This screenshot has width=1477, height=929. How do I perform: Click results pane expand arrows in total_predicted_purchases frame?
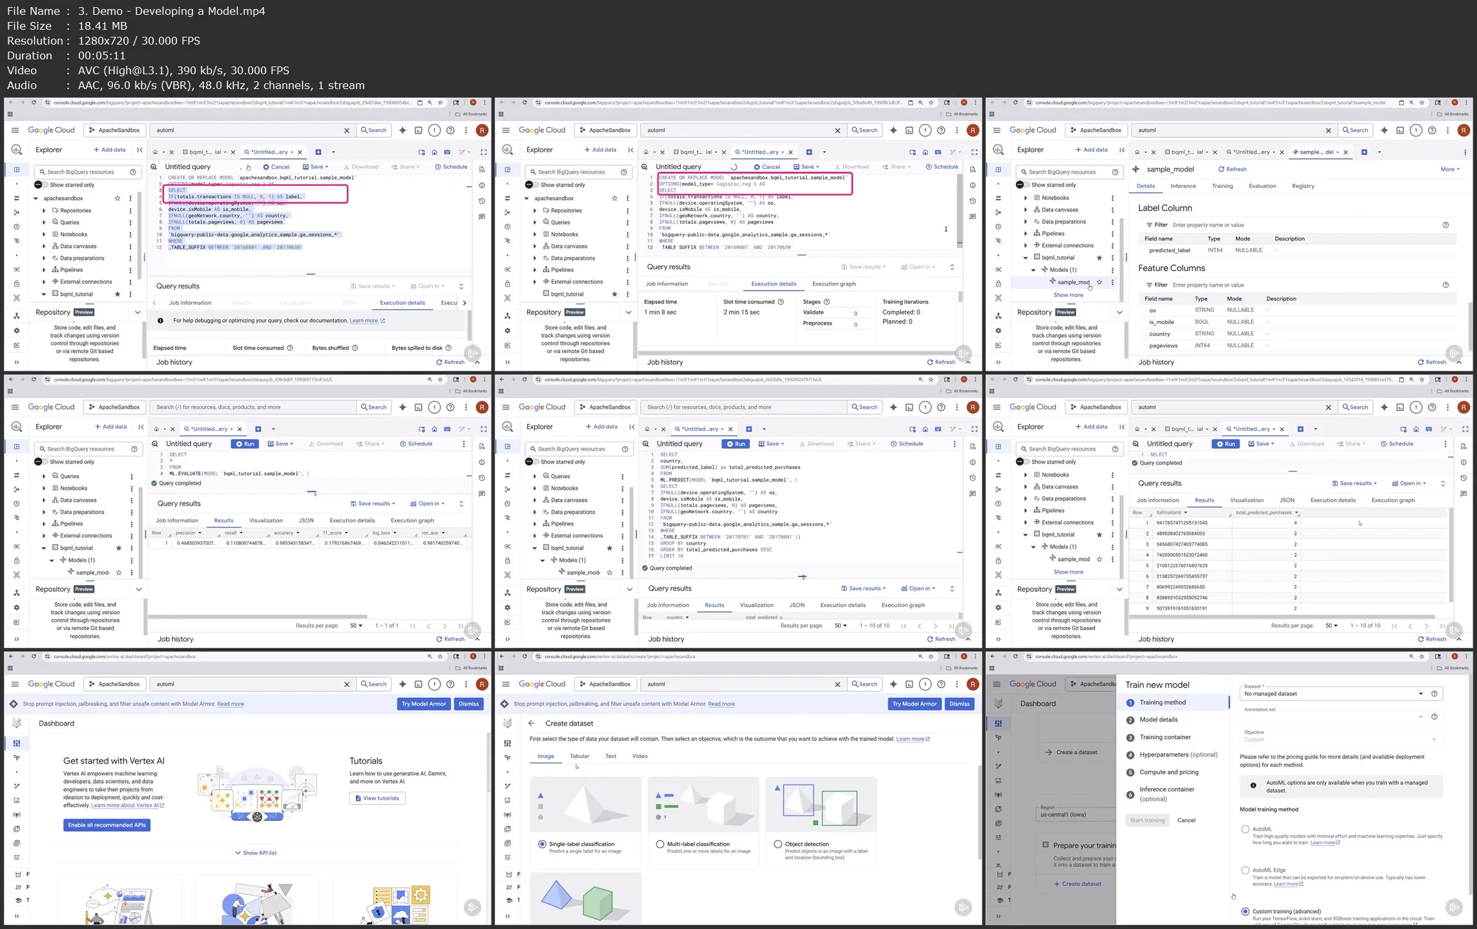click(x=1443, y=484)
